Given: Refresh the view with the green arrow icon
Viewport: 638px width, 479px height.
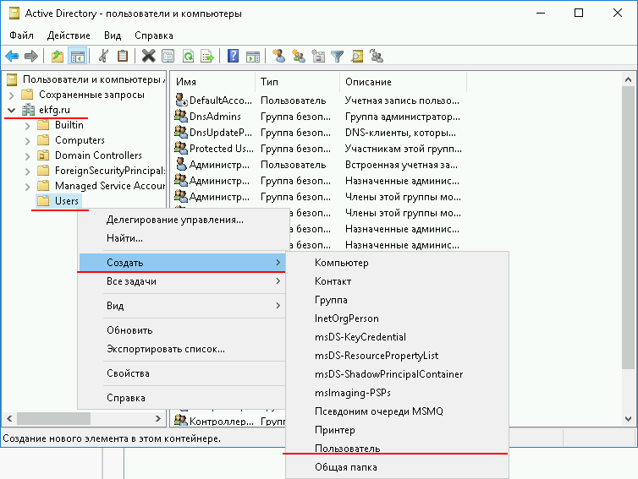Looking at the screenshot, I should pyautogui.click(x=188, y=56).
